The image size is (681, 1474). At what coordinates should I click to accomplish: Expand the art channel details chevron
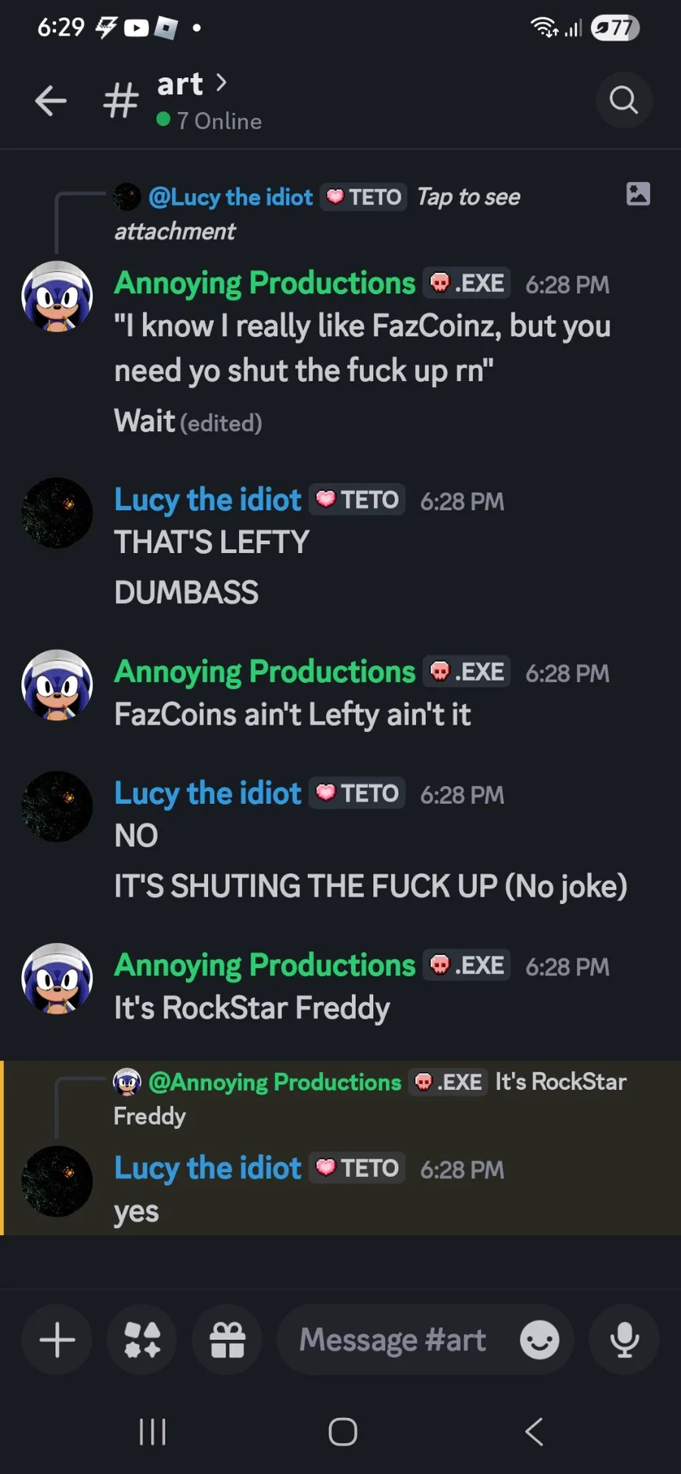pyautogui.click(x=221, y=82)
